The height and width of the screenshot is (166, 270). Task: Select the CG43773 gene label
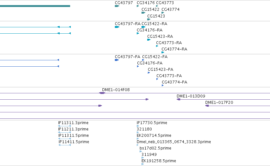pos(165,3)
